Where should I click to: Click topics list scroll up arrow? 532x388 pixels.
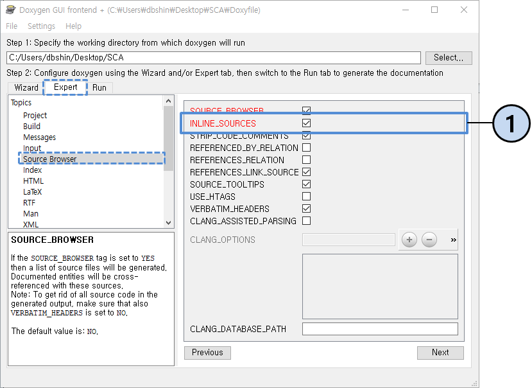pos(168,101)
